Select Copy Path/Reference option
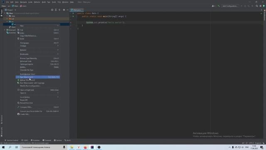This screenshot has width=266, height=150. pyautogui.click(x=38, y=36)
